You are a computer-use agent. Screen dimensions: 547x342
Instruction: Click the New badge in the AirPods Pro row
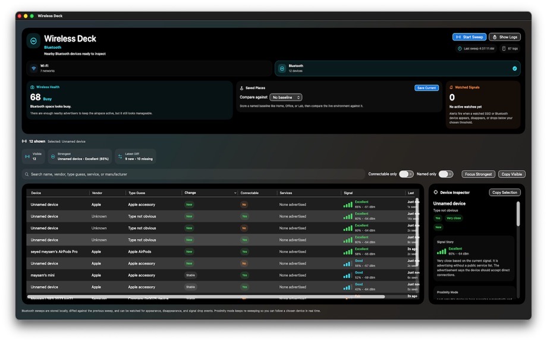pyautogui.click(x=189, y=252)
